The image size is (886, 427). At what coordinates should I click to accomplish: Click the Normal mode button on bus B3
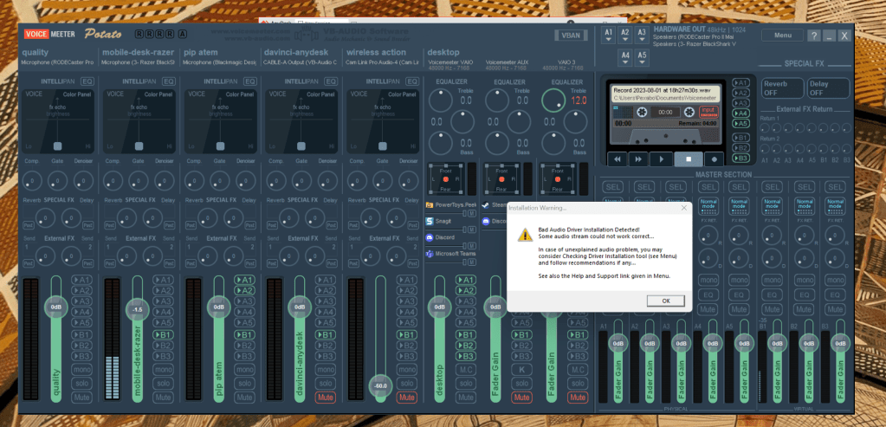[834, 204]
